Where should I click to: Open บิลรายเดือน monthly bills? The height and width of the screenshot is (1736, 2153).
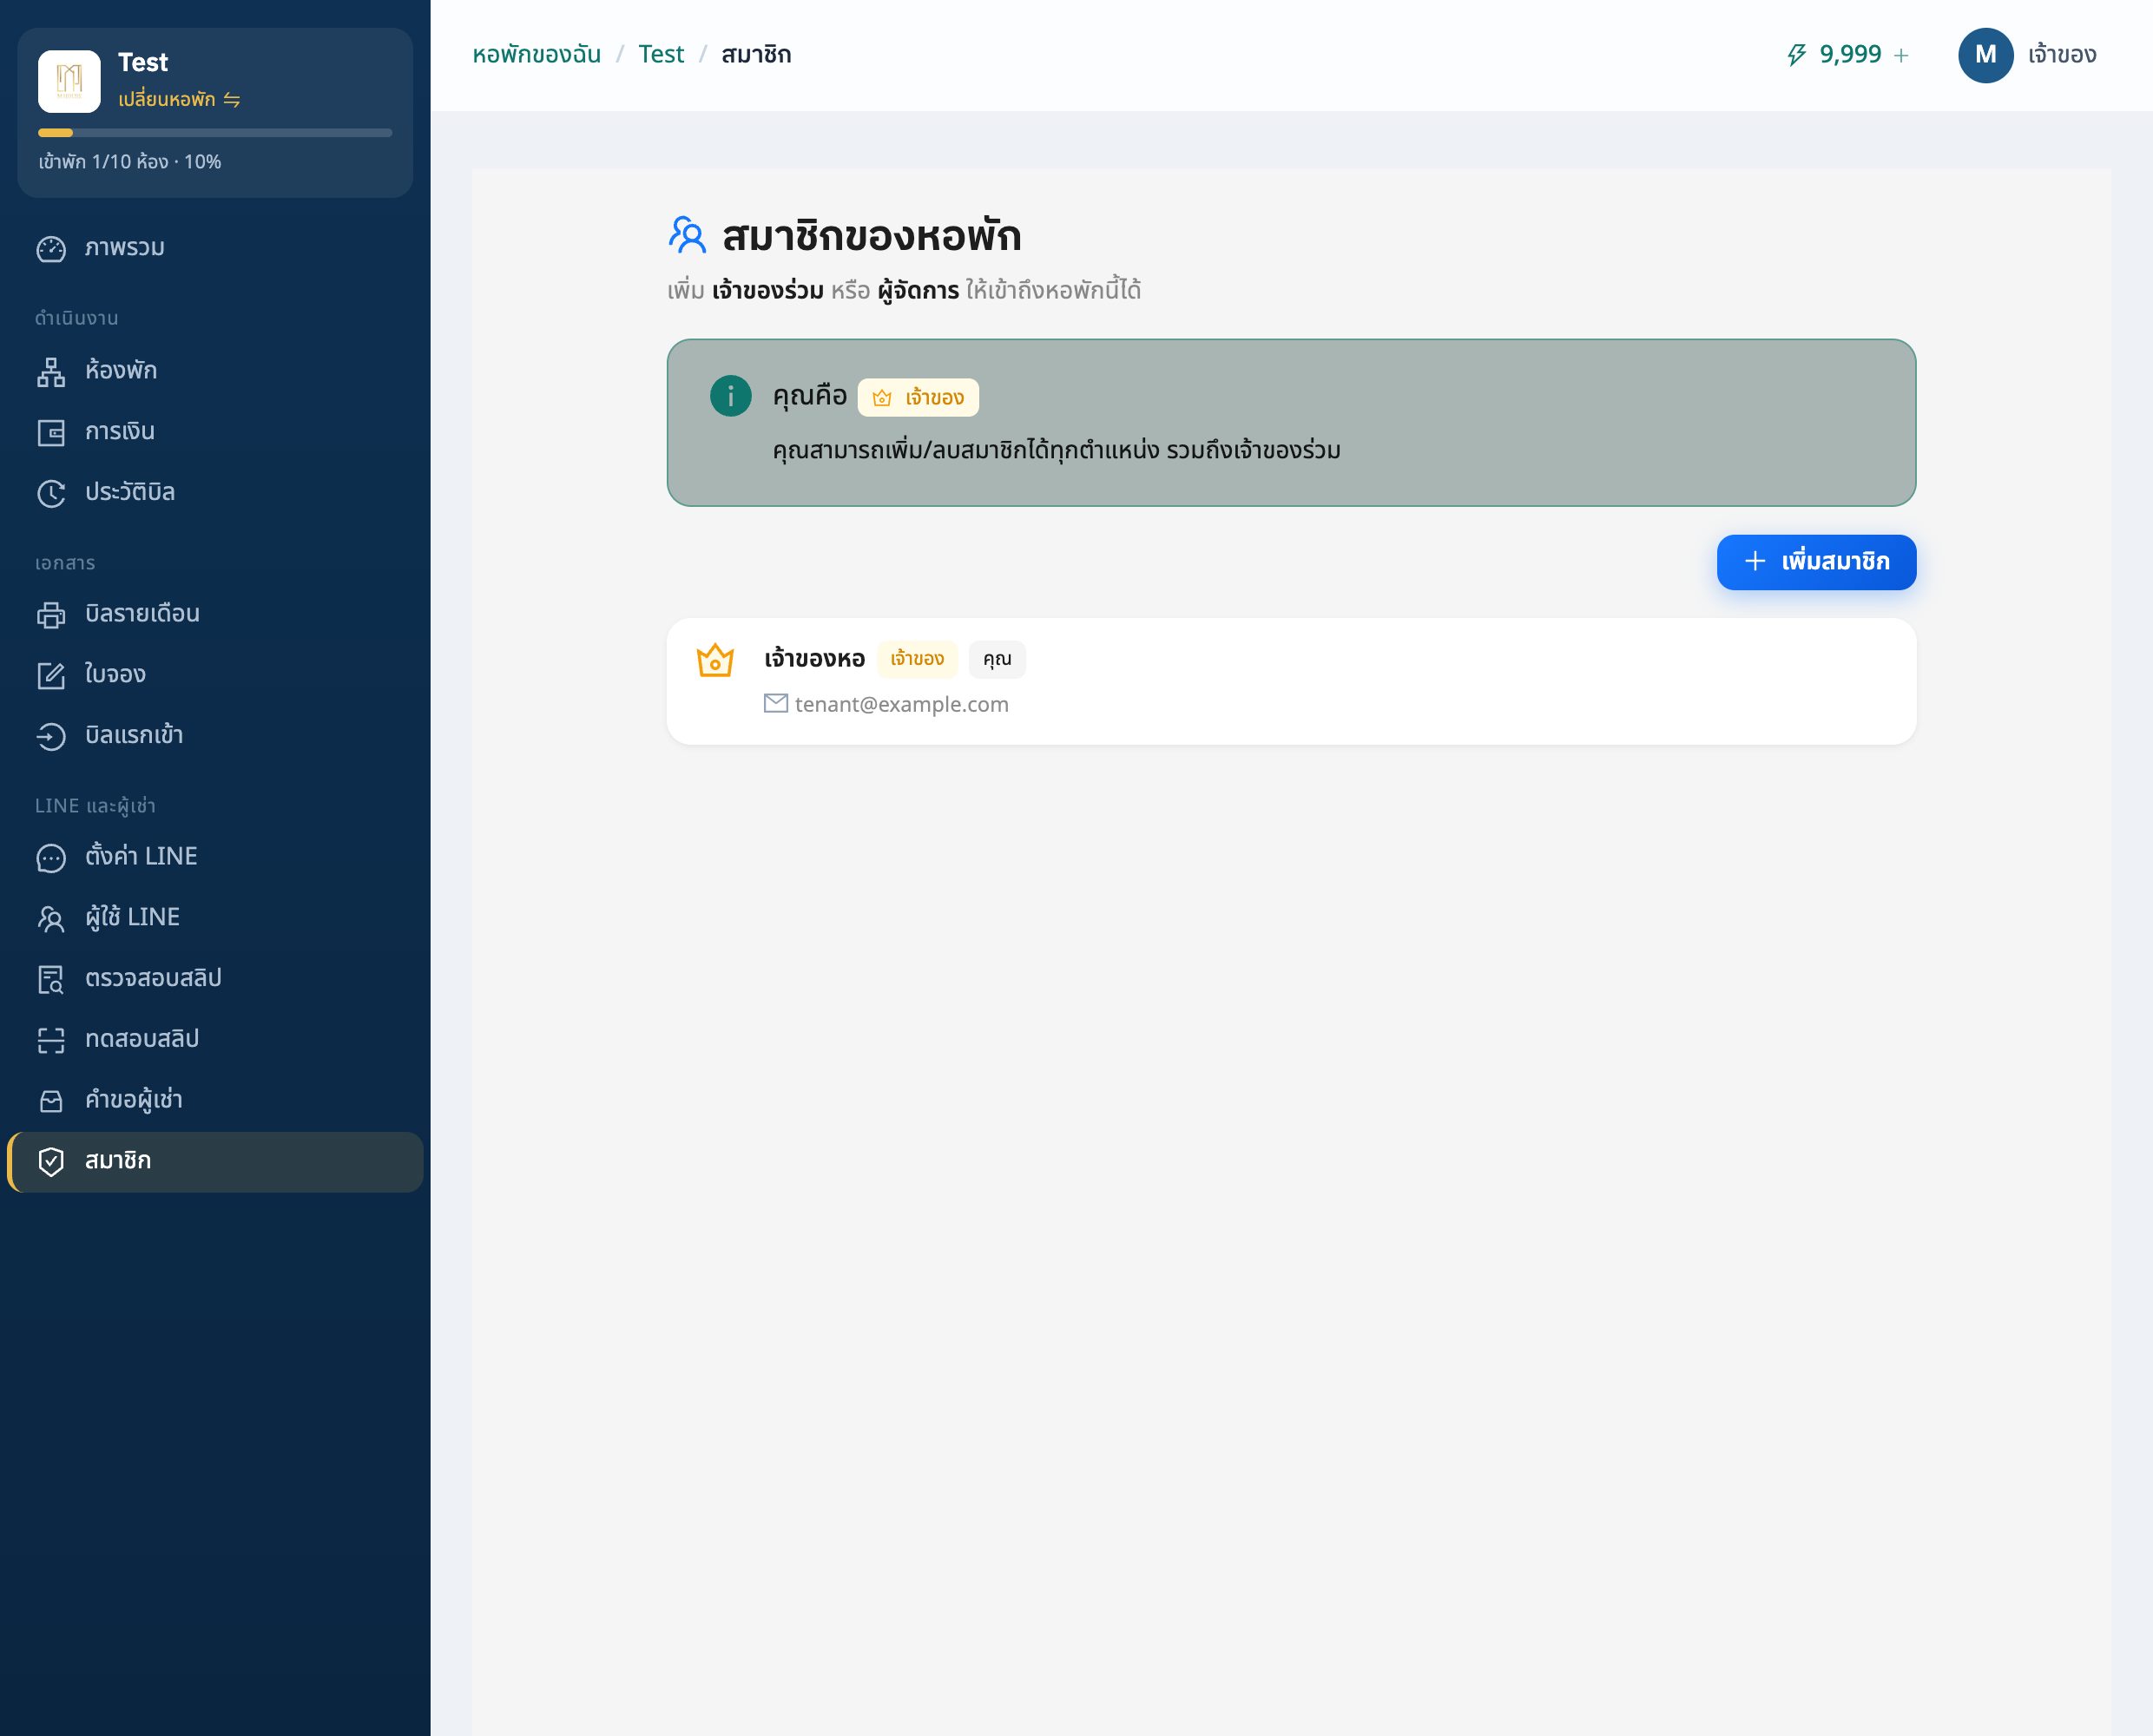tap(215, 614)
